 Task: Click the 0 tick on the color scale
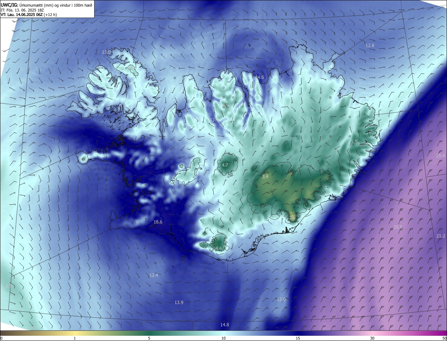[x=1, y=338]
